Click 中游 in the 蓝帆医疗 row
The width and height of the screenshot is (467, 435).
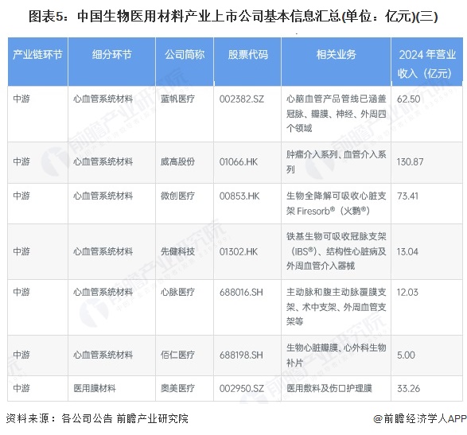[21, 99]
